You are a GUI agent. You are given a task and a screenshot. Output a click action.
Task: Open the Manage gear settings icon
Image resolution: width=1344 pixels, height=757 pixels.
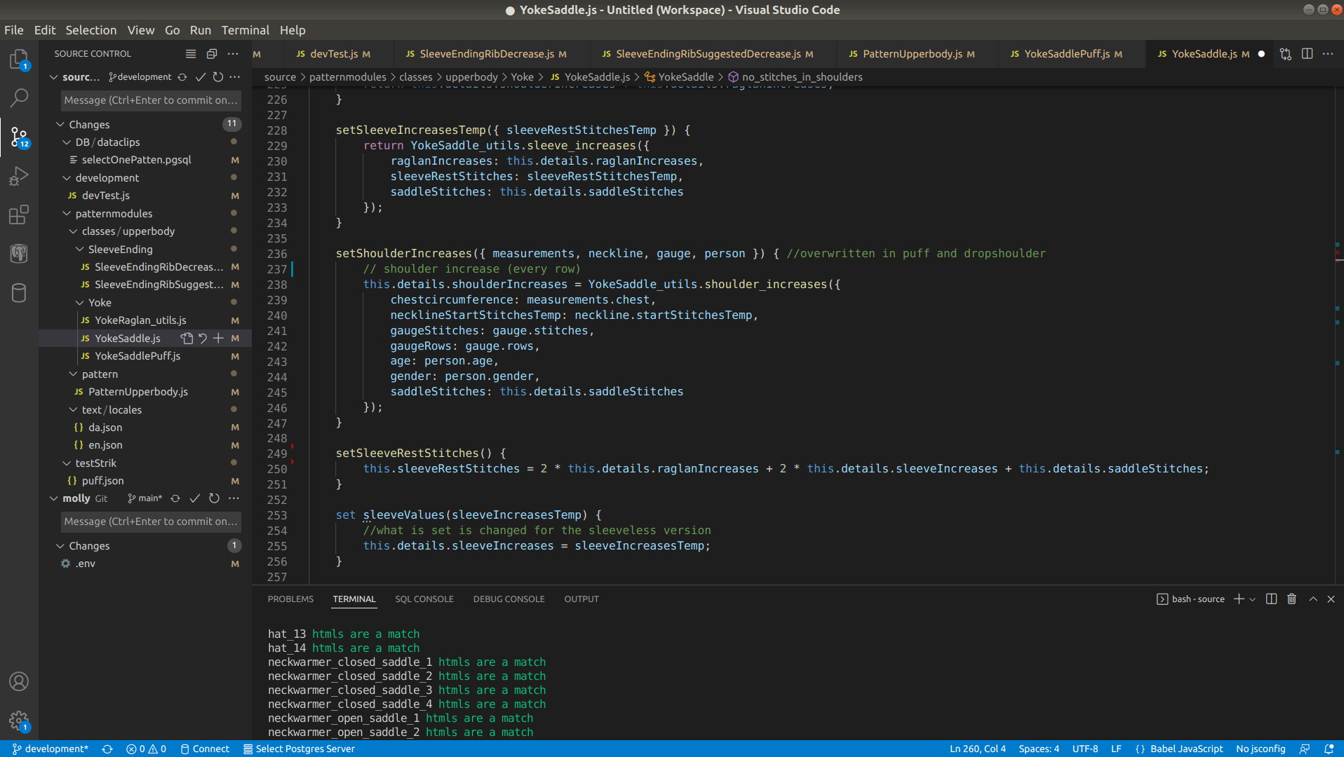pyautogui.click(x=19, y=720)
